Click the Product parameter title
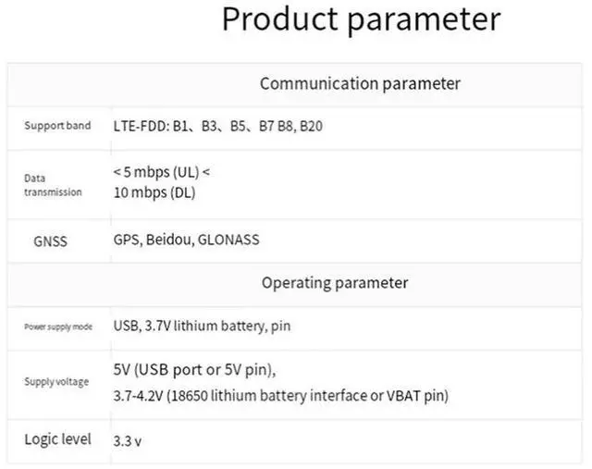The image size is (592, 469). coord(361,20)
